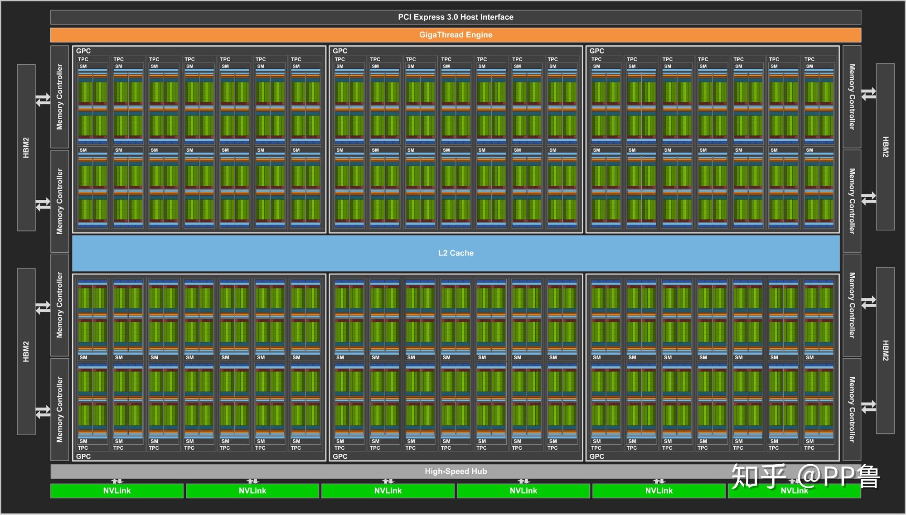Select the lower-left HBM2 block

coord(26,351)
